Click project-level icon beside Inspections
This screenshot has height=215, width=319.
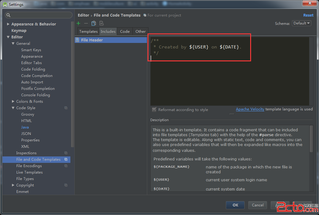point(66,153)
